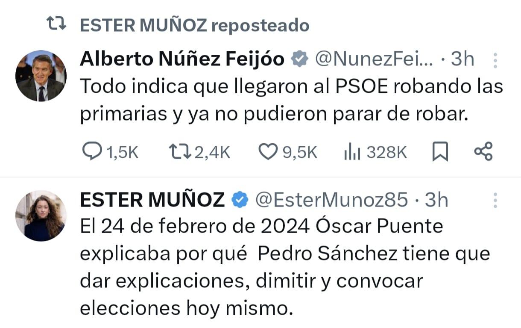The image size is (521, 328).
Task: Open Alberto Núñez Feijóo's profile picture
Action: point(41,76)
